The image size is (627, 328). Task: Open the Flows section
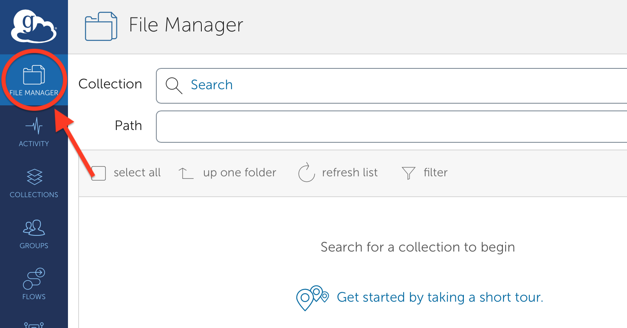(x=34, y=284)
